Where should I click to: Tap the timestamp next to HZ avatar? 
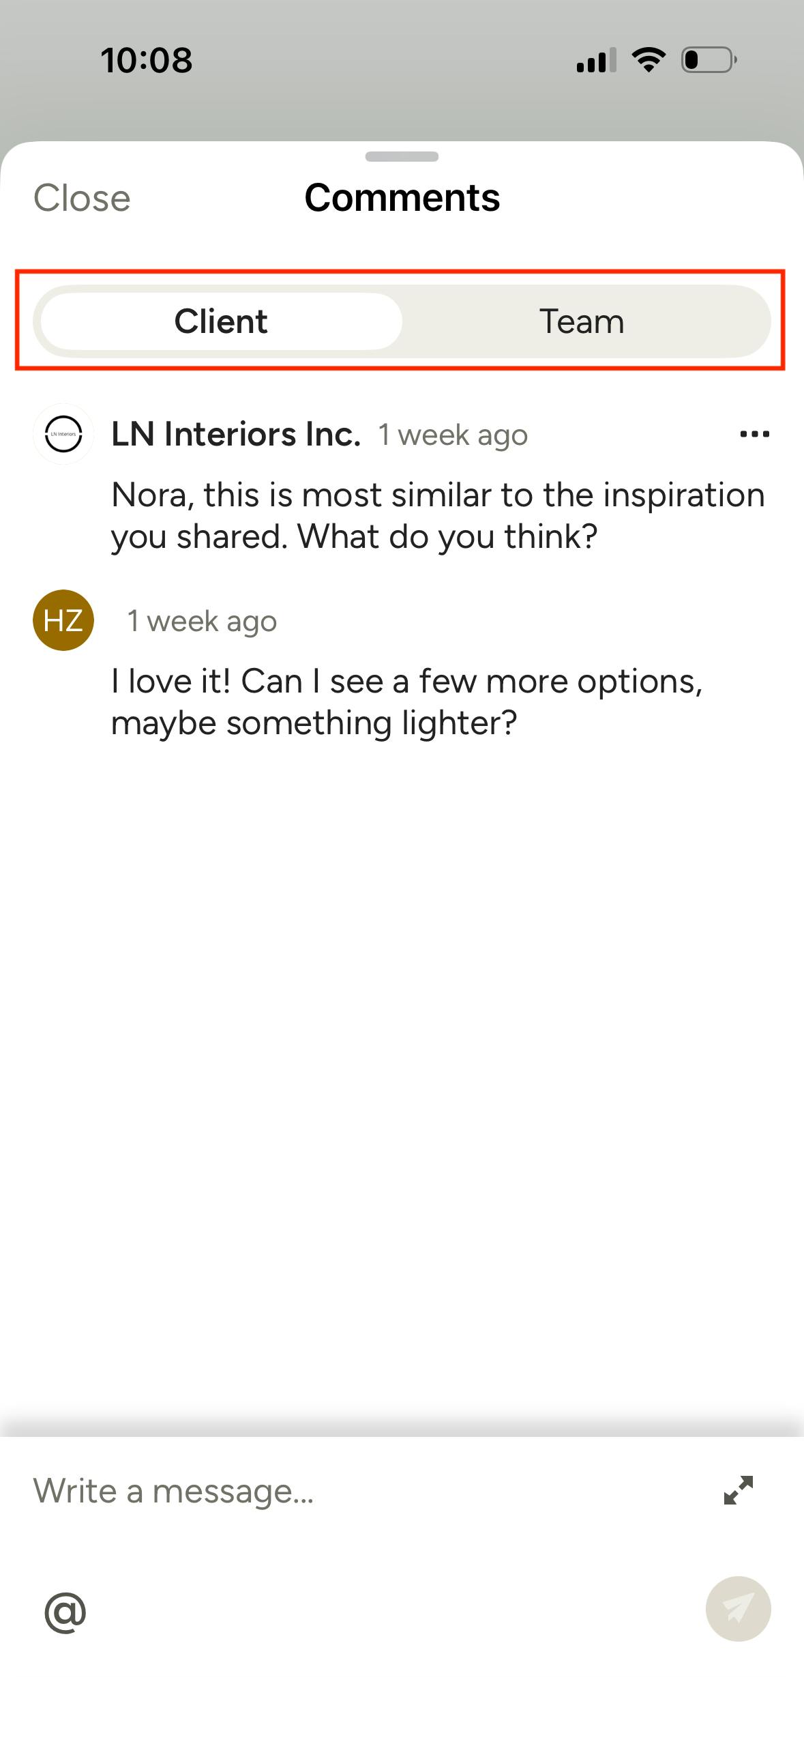[x=202, y=622]
